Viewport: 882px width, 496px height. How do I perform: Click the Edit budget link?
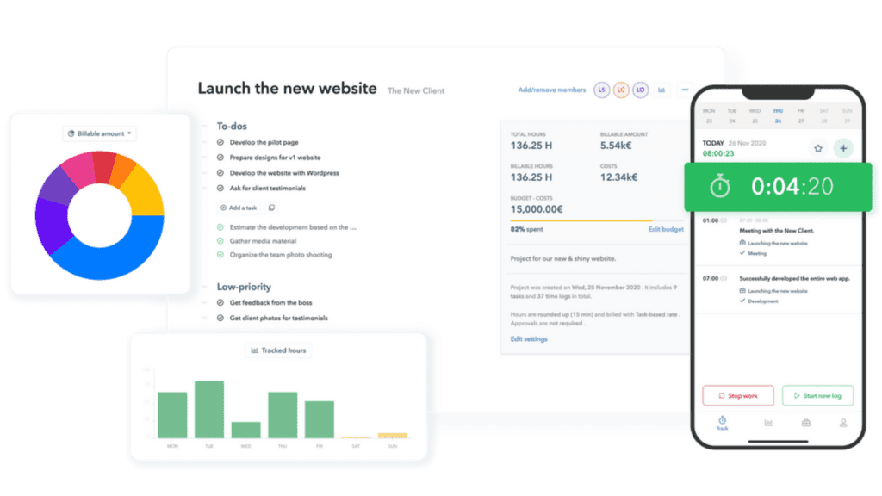(666, 229)
